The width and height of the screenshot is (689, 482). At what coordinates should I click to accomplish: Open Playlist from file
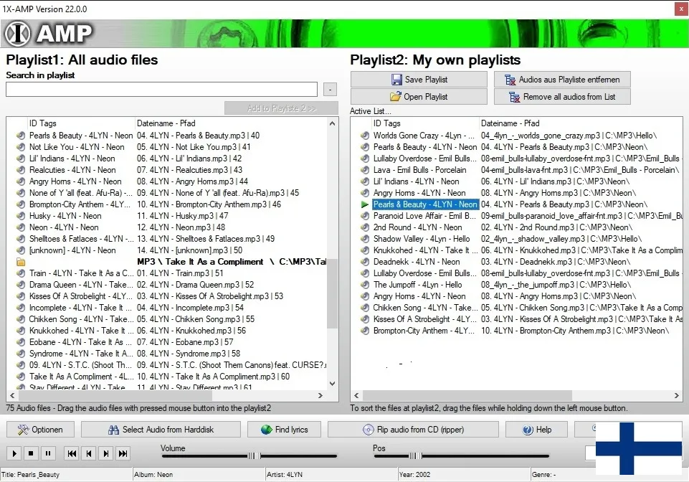[419, 97]
